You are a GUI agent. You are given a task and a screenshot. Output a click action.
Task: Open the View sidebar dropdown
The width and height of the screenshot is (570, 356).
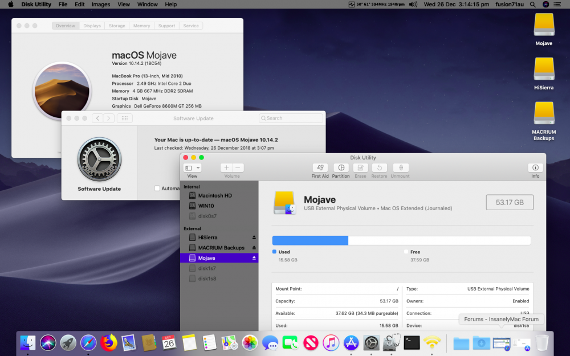coord(192,168)
